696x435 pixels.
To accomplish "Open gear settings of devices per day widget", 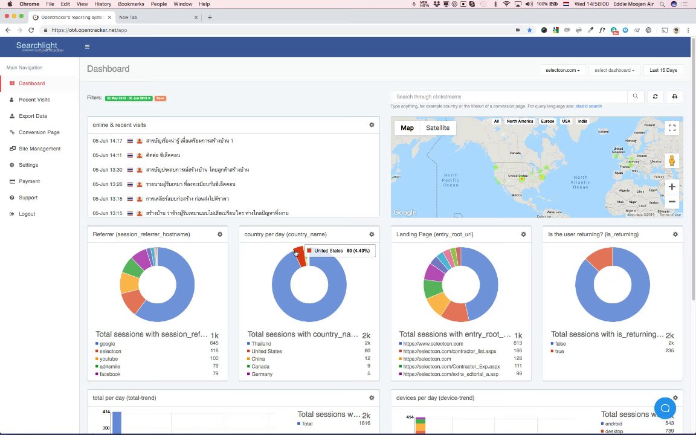I will [675, 398].
